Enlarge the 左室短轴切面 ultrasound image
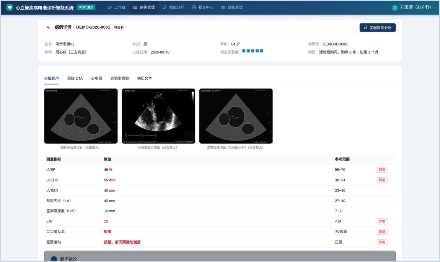This screenshot has height=262, width=440. [236, 116]
